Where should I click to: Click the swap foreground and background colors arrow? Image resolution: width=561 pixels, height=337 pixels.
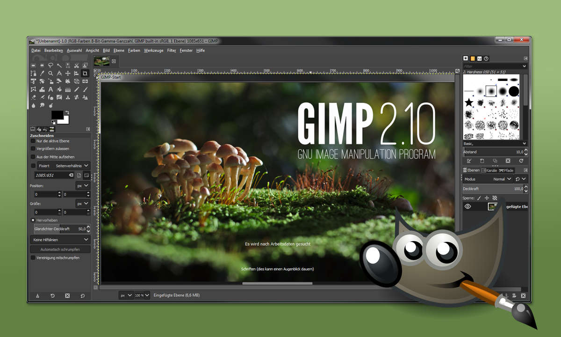coord(67,113)
